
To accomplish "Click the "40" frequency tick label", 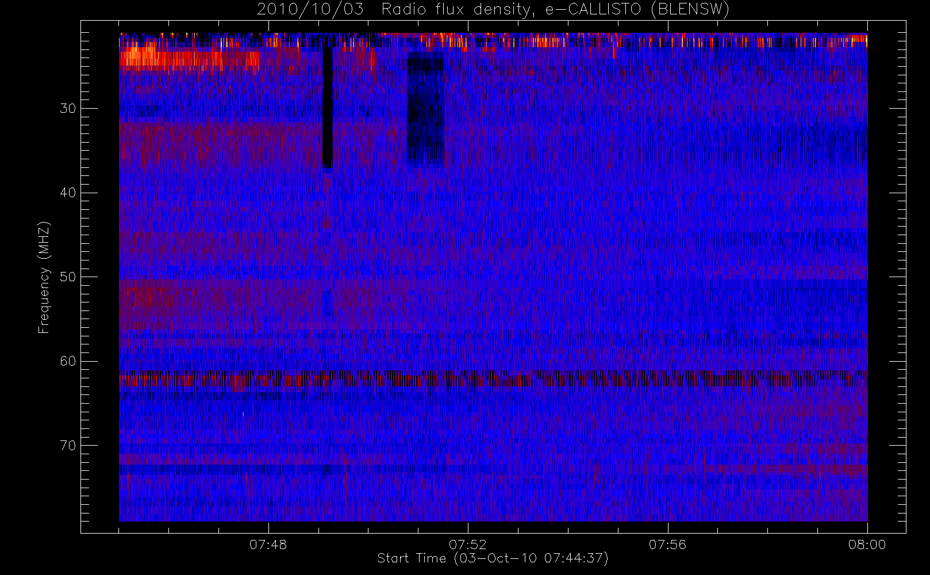I will pos(68,193).
